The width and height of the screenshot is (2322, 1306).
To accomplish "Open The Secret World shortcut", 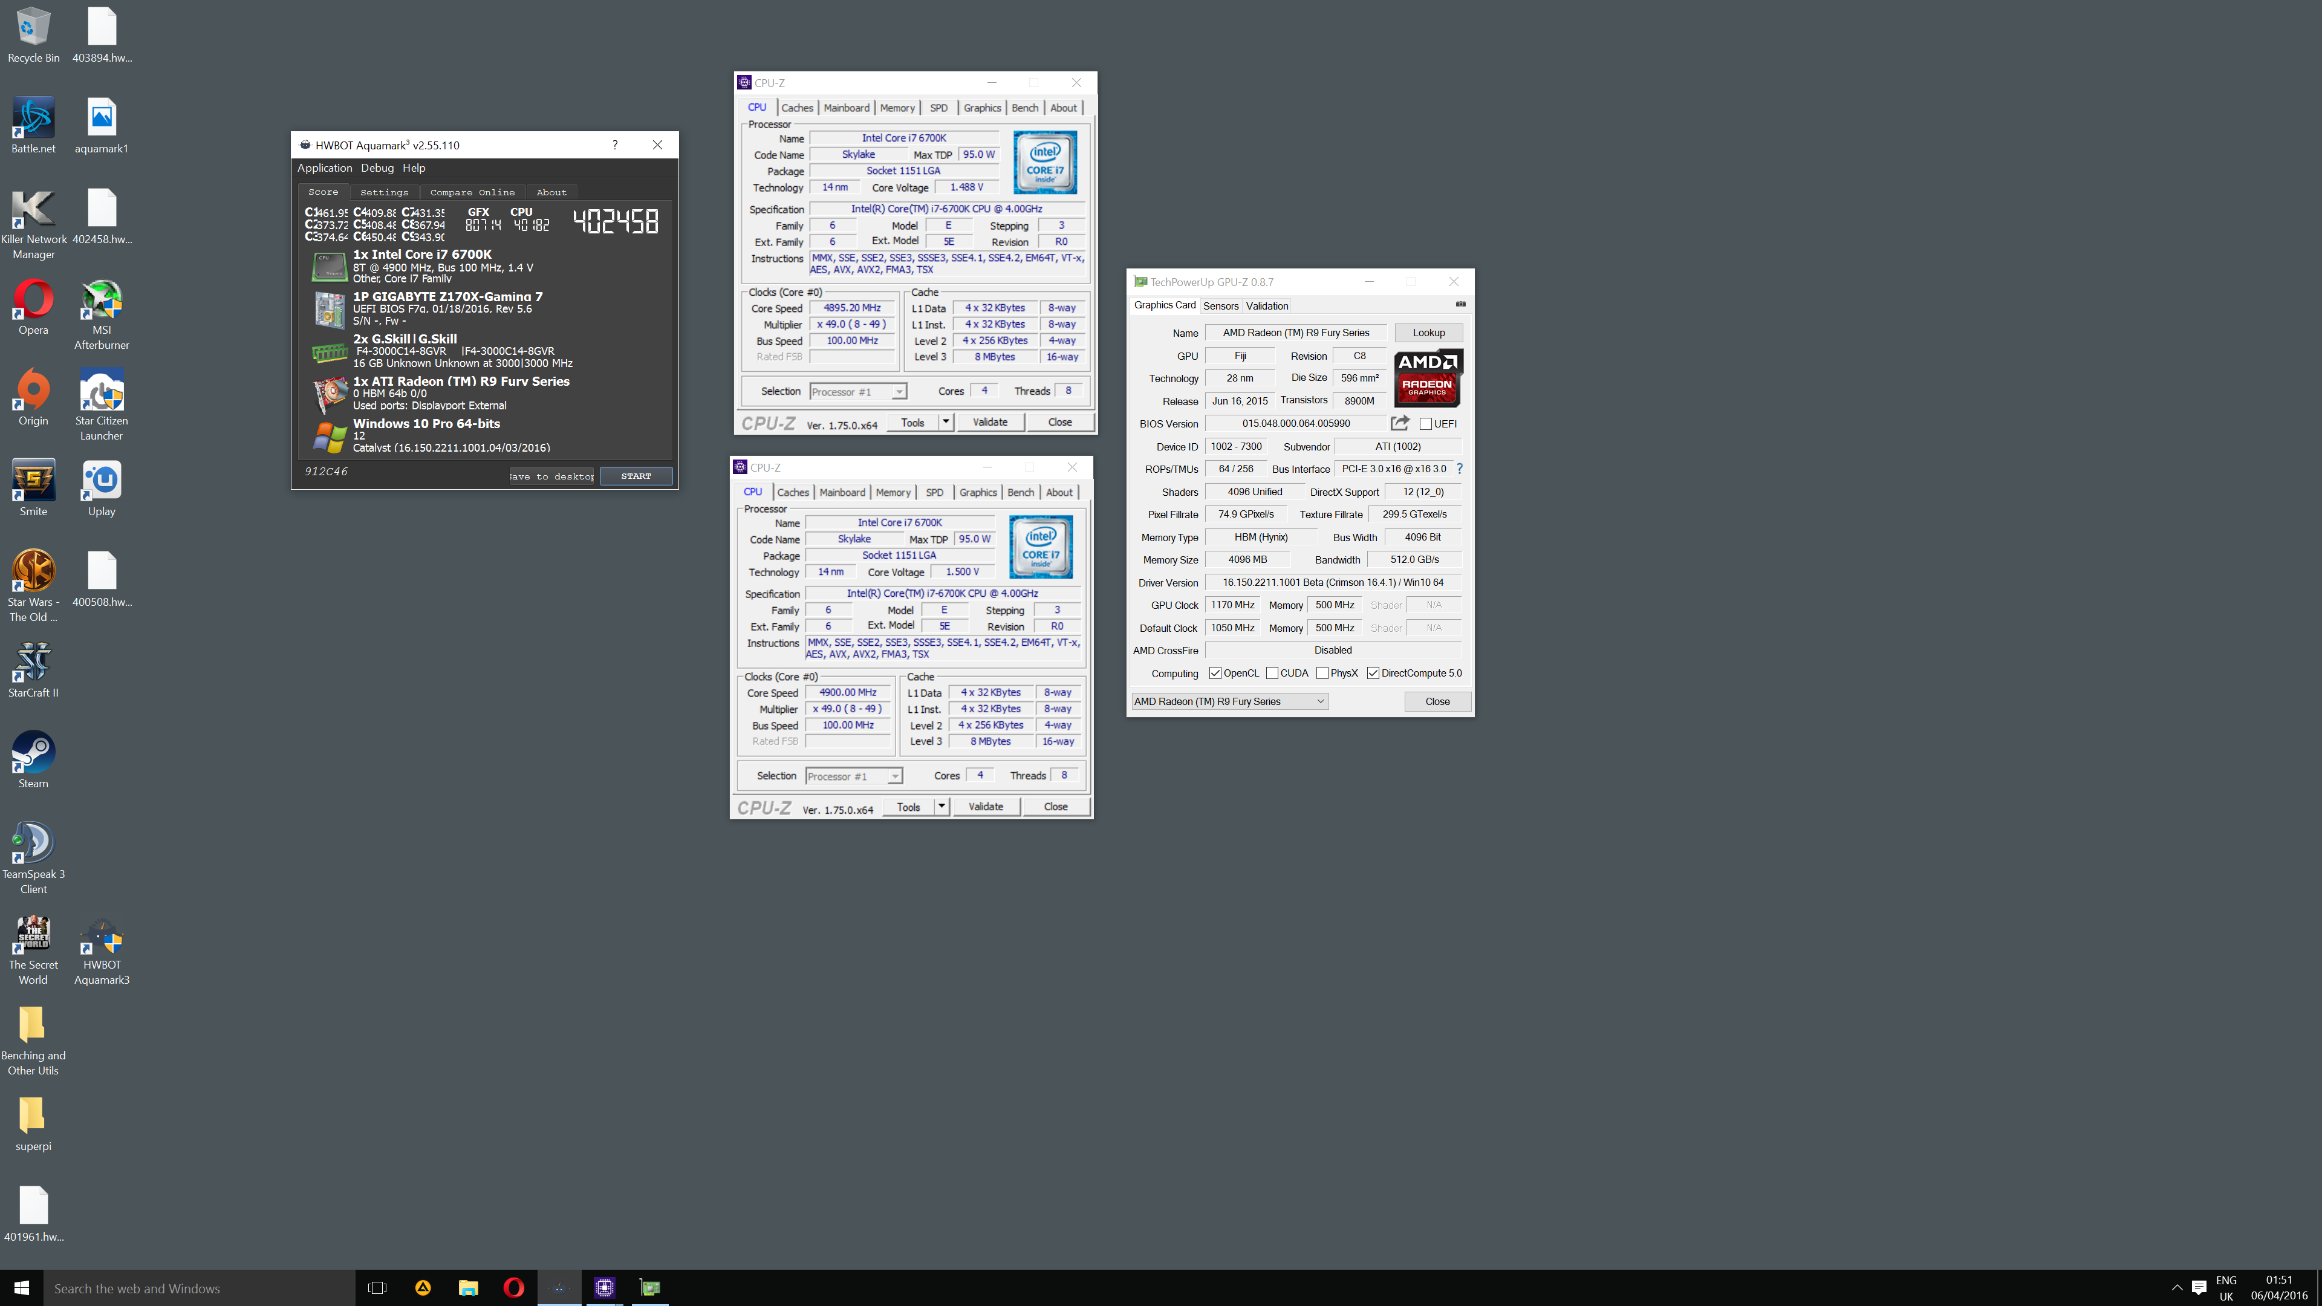I will tap(33, 949).
